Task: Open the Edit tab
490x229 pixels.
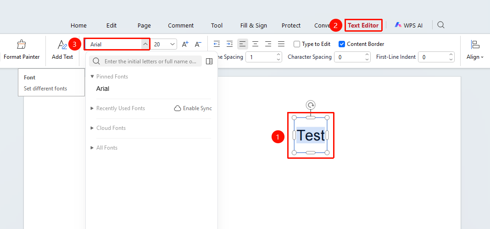Action: (111, 26)
